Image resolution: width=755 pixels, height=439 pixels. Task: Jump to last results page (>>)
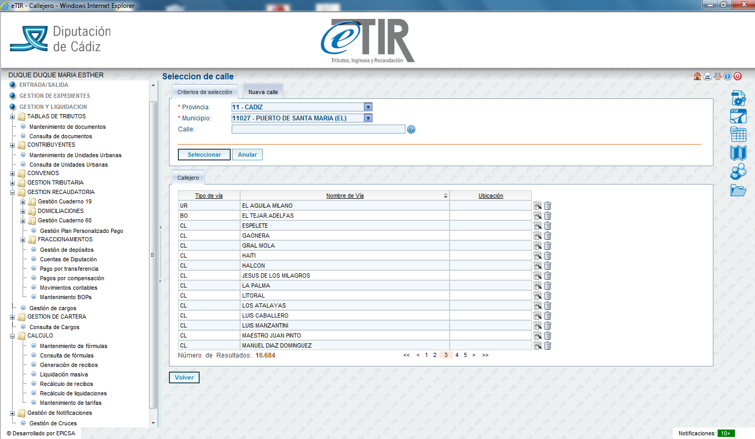485,355
